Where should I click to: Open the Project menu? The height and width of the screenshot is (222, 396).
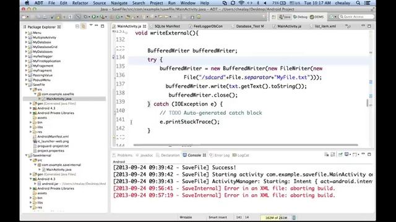(x=157, y=3)
